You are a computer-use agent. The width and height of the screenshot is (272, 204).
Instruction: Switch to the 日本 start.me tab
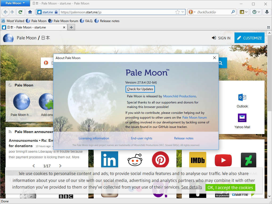click(32, 27)
